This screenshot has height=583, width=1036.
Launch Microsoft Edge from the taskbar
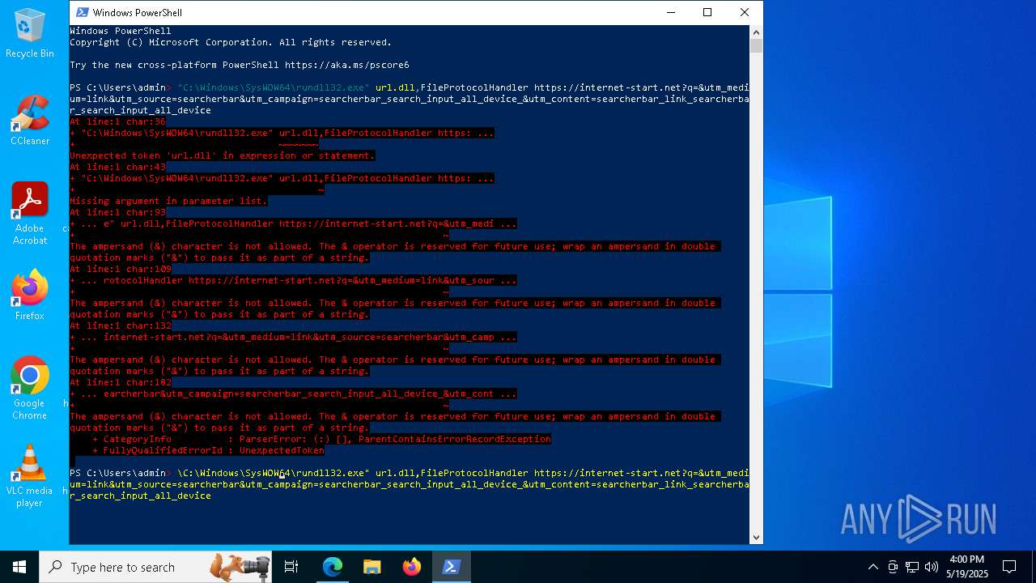click(x=333, y=567)
